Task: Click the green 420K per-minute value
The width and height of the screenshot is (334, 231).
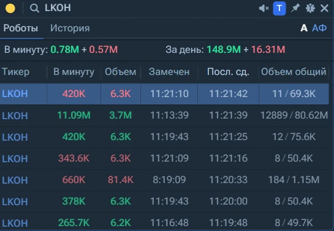Action: (x=74, y=137)
